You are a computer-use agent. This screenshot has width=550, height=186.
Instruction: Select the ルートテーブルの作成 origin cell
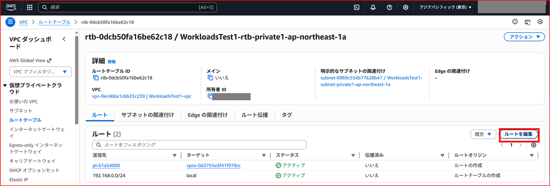477,175
